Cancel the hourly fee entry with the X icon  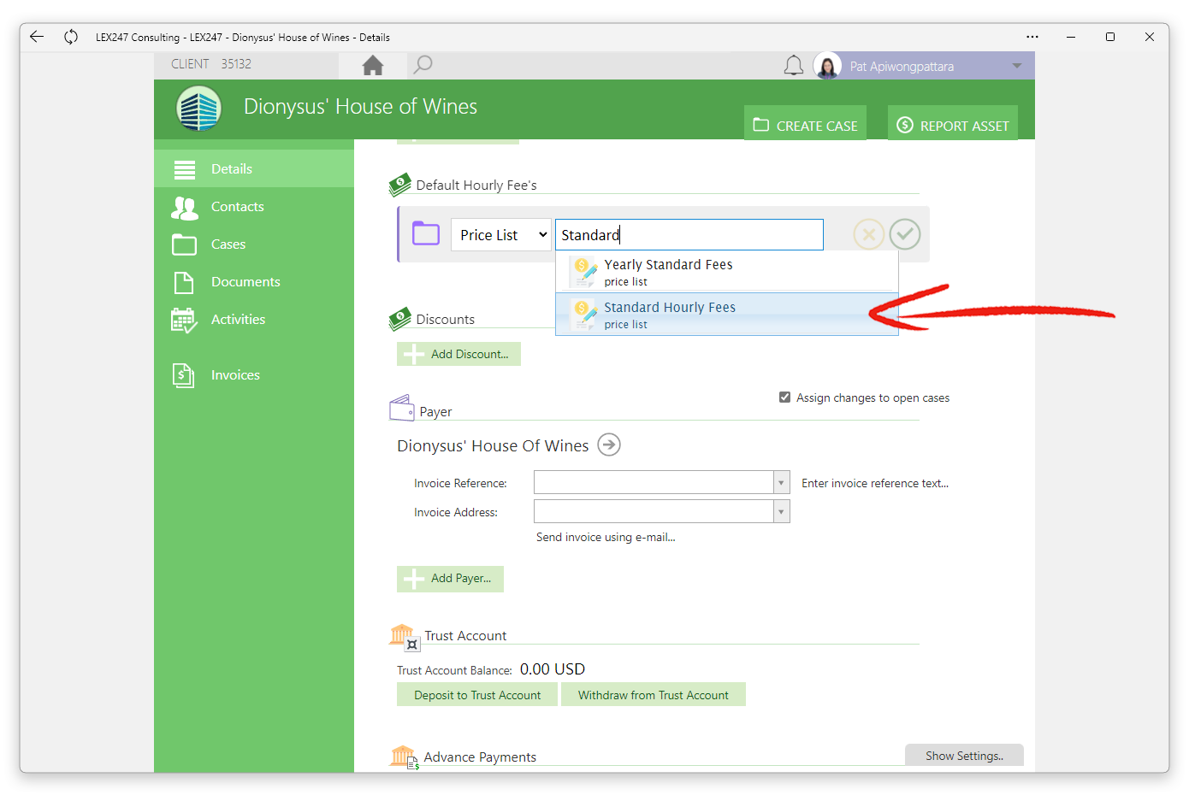point(868,234)
